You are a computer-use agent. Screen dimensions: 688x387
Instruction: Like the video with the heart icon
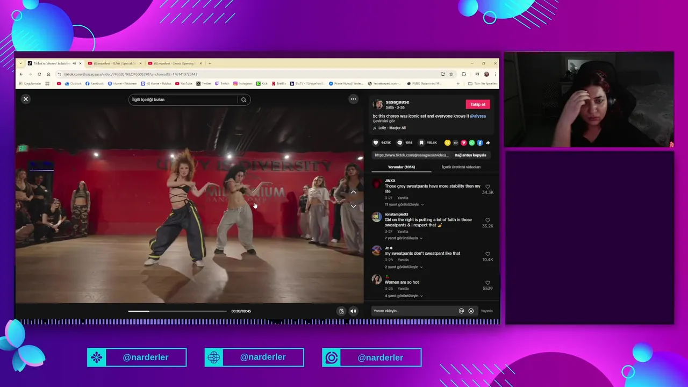(376, 143)
